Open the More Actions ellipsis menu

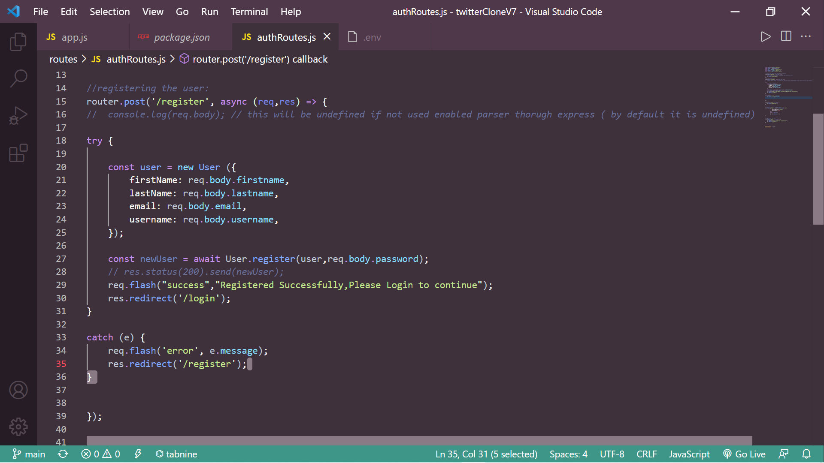coord(806,37)
